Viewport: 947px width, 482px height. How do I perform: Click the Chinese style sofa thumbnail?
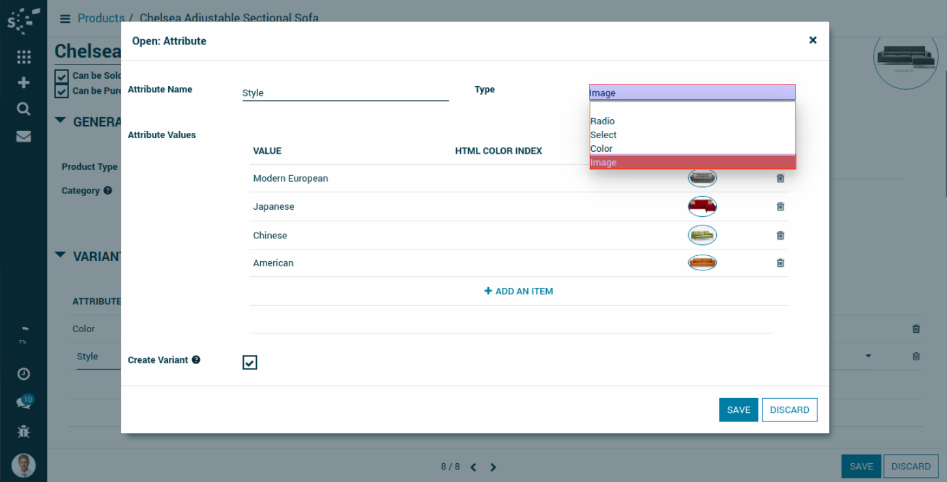click(x=702, y=235)
